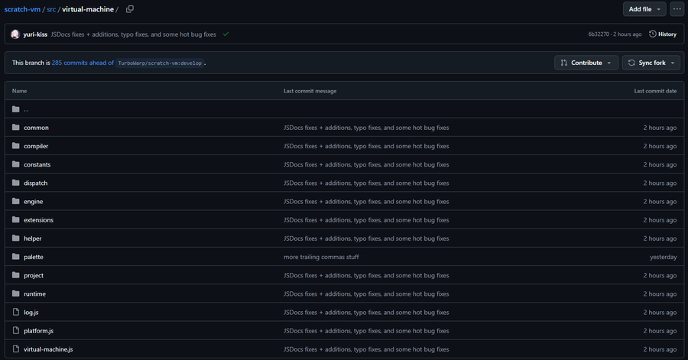Click the folder icon beside engine
688x360 pixels.
(16, 201)
